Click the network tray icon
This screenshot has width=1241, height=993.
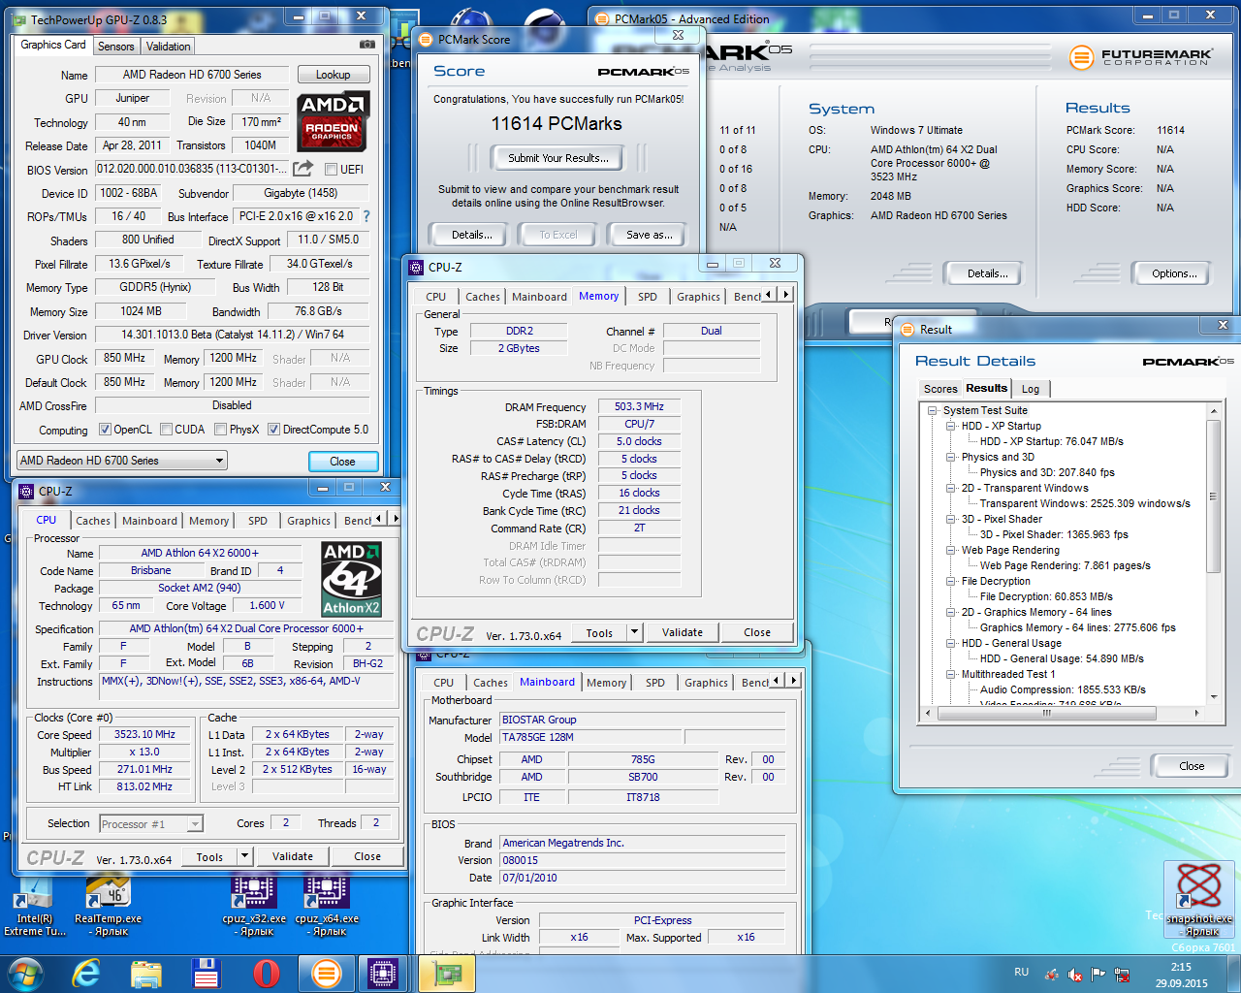pyautogui.click(x=1123, y=975)
